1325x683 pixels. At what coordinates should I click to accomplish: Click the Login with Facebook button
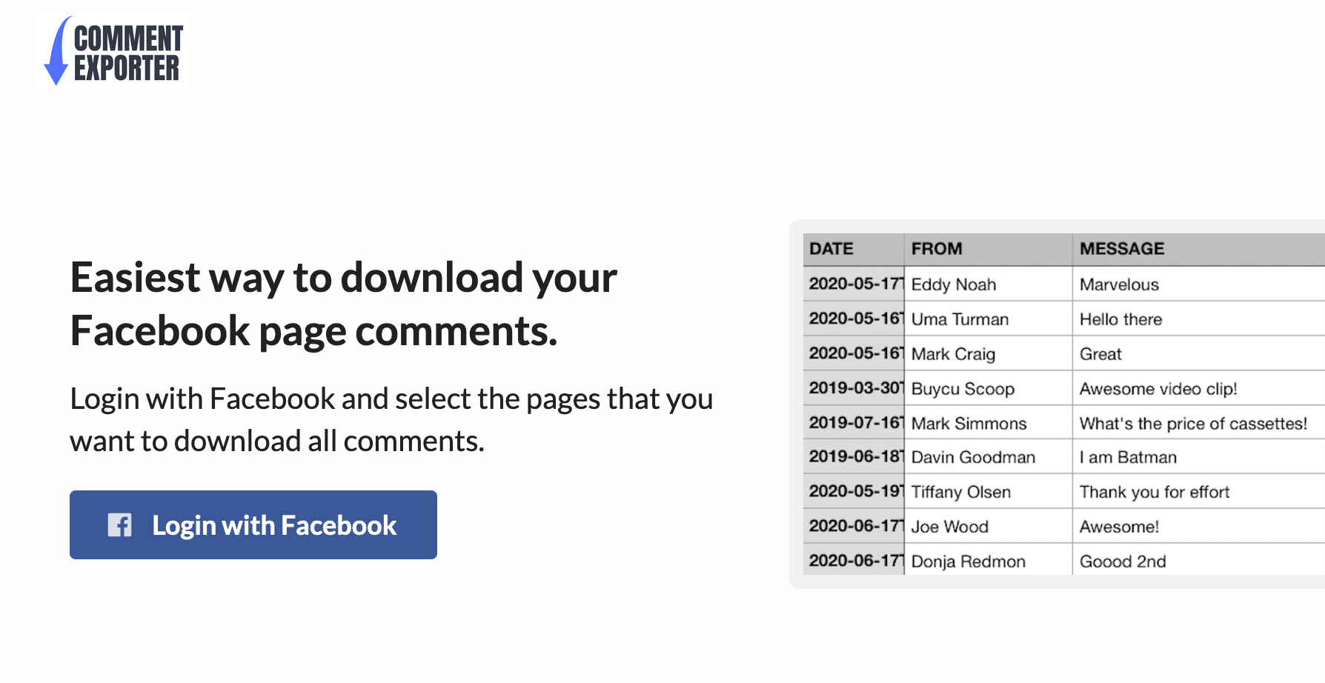tap(253, 524)
